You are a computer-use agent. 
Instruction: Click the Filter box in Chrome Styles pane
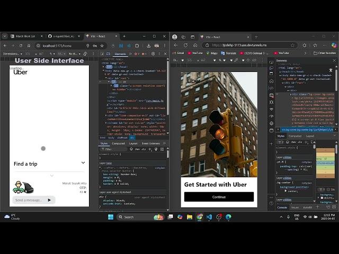[113, 149]
